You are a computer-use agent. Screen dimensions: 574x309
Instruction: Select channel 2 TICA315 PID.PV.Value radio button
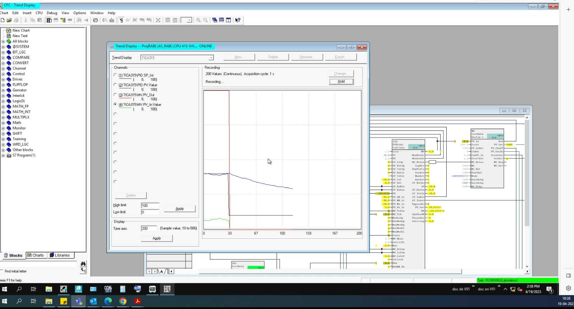pos(115,85)
